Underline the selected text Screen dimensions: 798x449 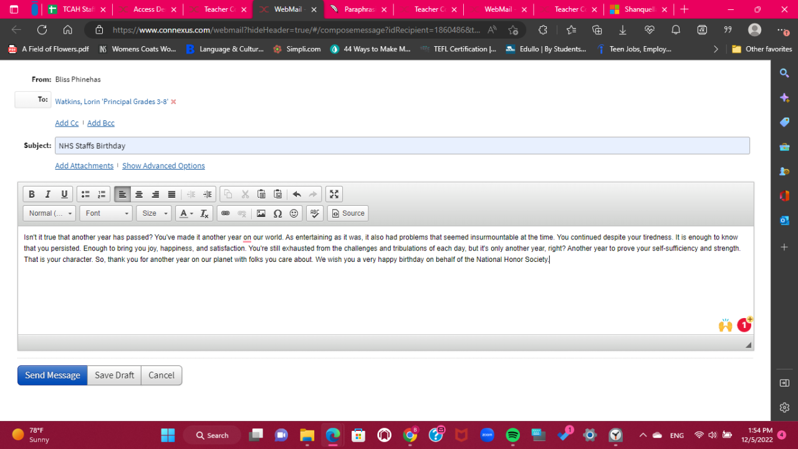[x=64, y=194]
